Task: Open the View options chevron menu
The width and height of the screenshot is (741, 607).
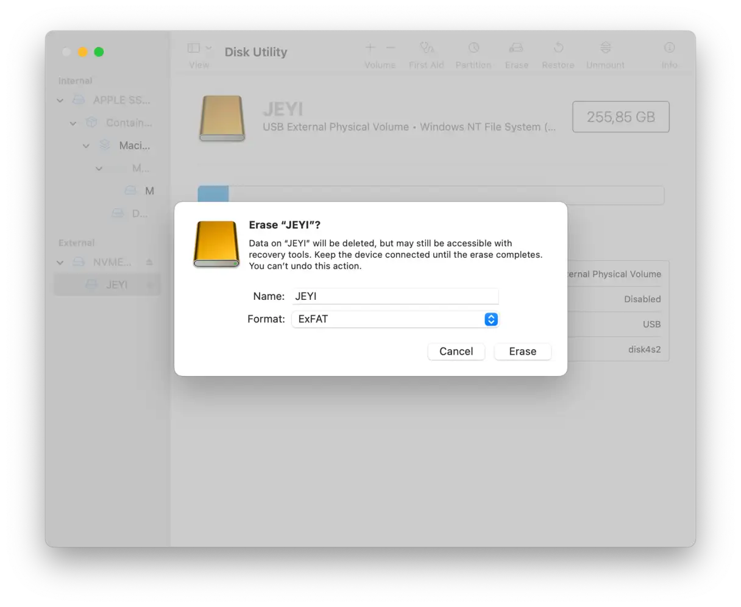Action: pos(208,48)
